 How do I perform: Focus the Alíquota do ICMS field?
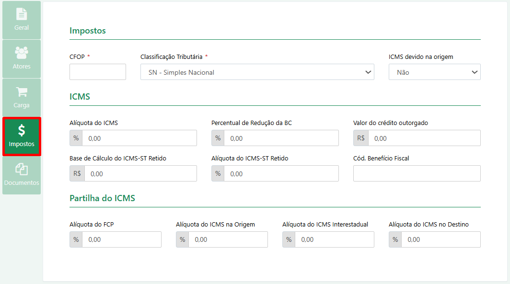tap(139, 138)
